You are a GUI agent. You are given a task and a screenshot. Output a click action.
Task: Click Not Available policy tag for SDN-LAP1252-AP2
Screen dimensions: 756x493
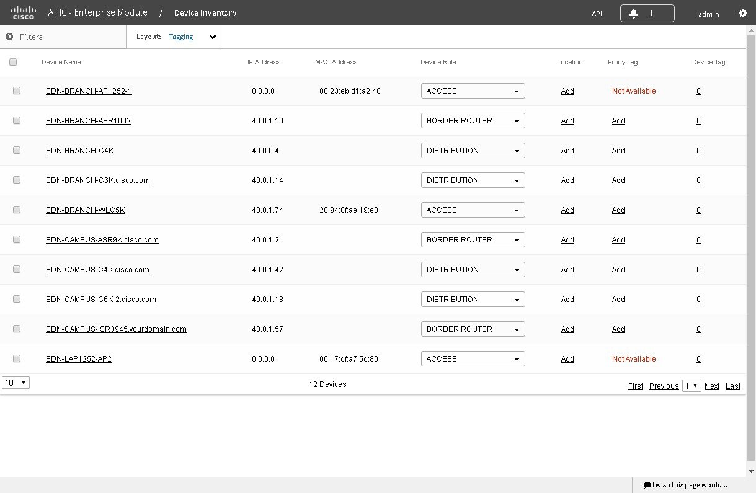(634, 359)
